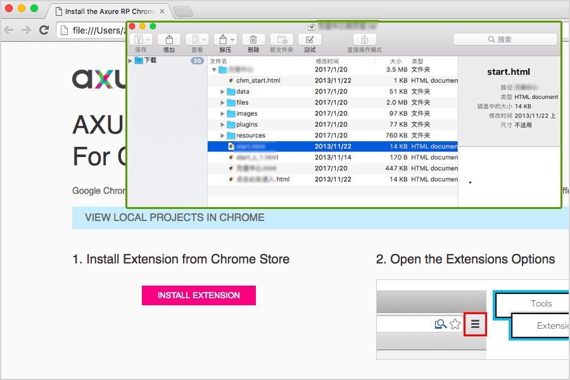Screen dimensions: 570x380
Task: Expand the files folder triangle
Action: (x=222, y=103)
